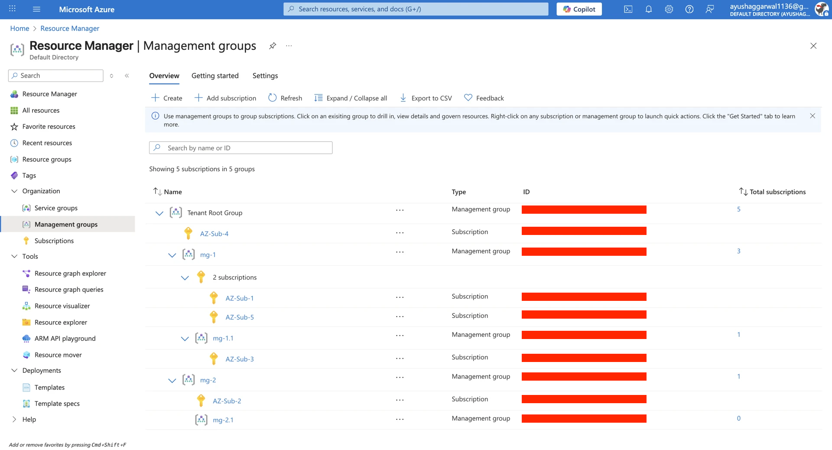Screen dimensions: 832x450
Task: Click the sidebar Search box
Action: (x=55, y=75)
